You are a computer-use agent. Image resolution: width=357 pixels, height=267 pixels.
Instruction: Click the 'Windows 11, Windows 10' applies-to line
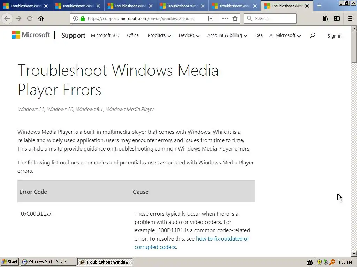tap(86, 109)
